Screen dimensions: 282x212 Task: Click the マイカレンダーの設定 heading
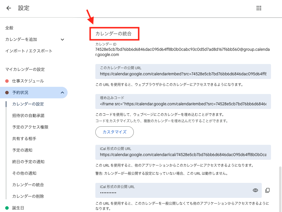tap(25, 70)
